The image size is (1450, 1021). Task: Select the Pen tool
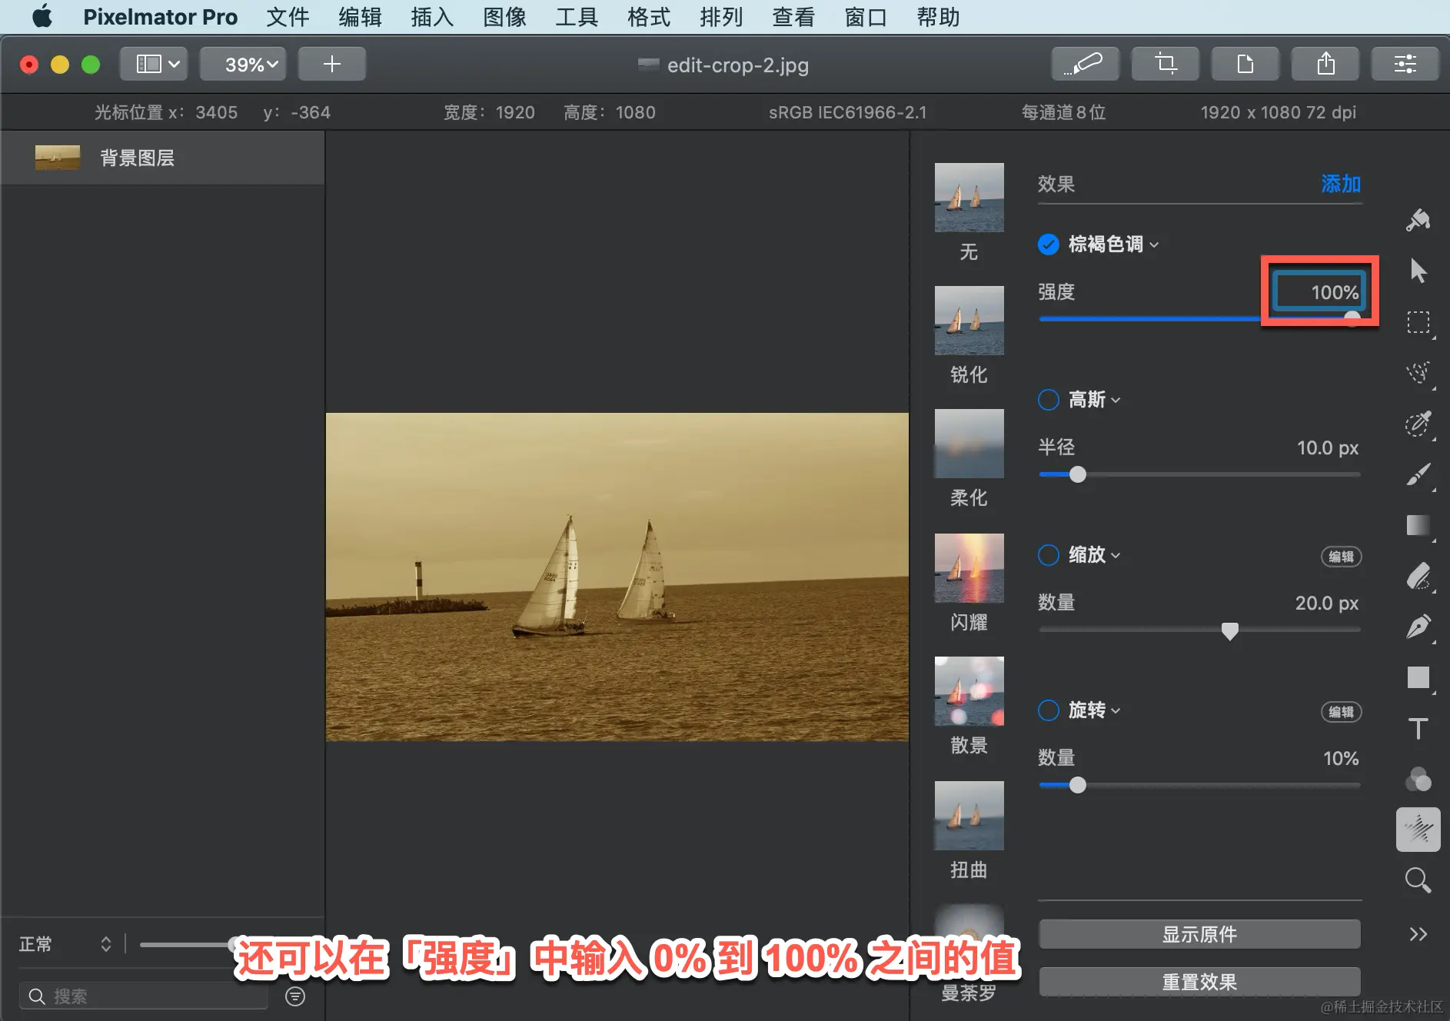pyautogui.click(x=1418, y=627)
